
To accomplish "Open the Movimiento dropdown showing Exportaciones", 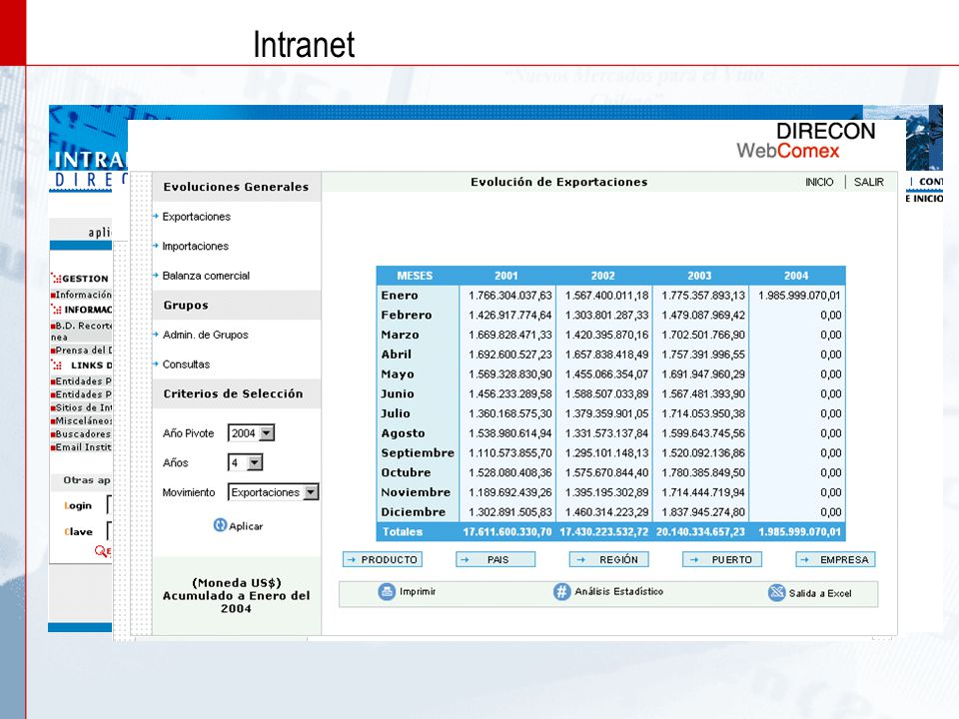I will [273, 492].
